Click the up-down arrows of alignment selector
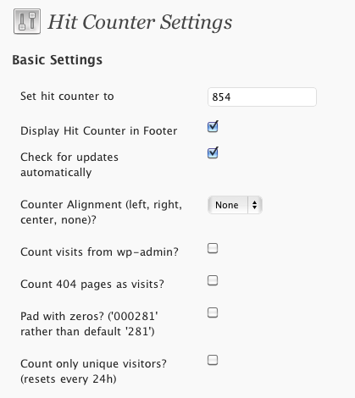355x398 pixels. tap(255, 205)
